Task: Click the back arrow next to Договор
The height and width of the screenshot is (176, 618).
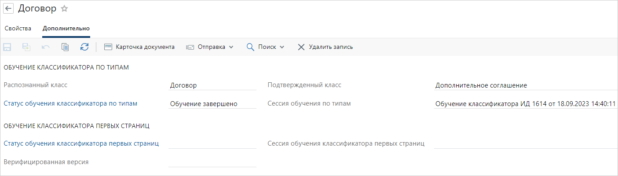Action: click(8, 9)
